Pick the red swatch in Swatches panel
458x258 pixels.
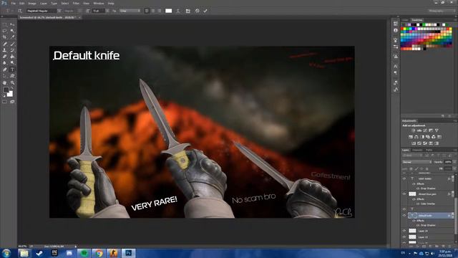coord(402,29)
